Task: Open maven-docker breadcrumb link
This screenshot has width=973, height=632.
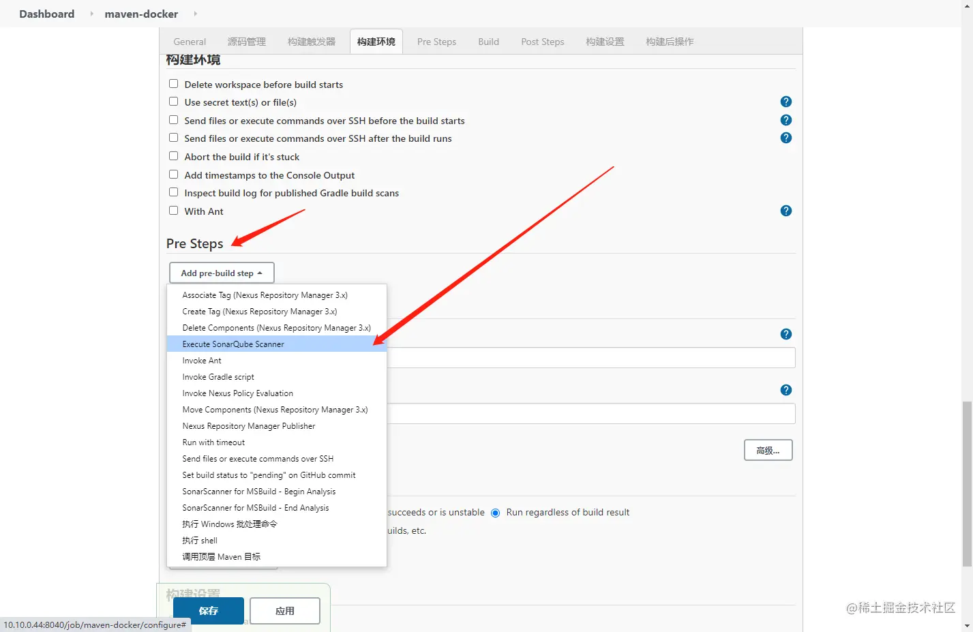Action: [141, 14]
